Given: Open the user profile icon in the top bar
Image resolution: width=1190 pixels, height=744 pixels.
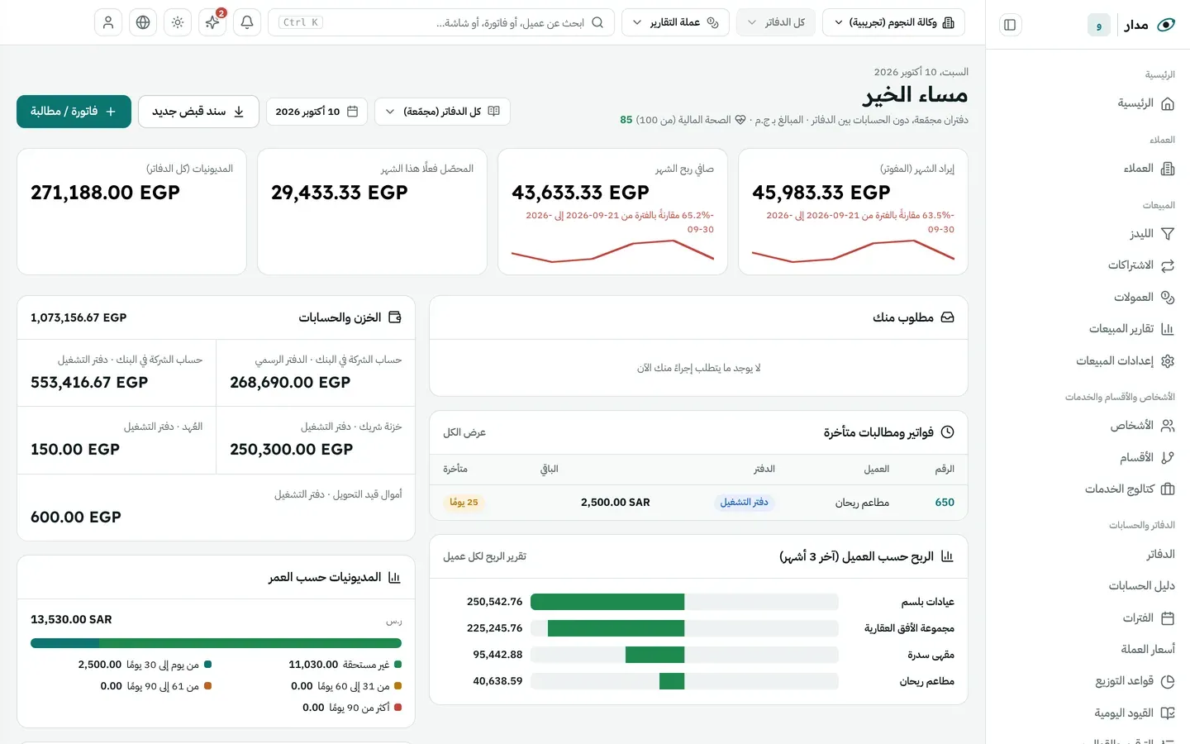Looking at the screenshot, I should 108,22.
